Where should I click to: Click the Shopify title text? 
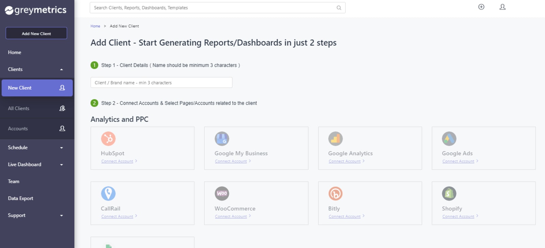(452, 208)
